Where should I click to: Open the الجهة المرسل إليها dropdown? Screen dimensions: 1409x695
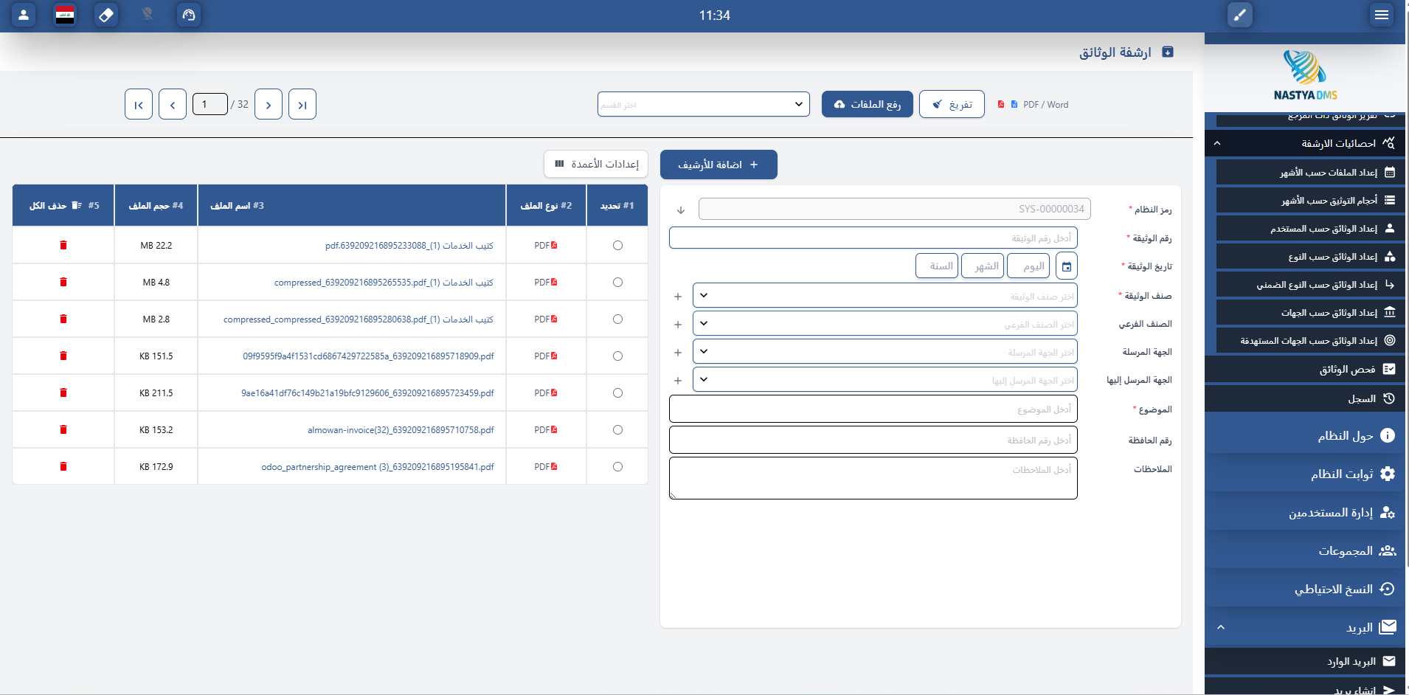click(885, 380)
